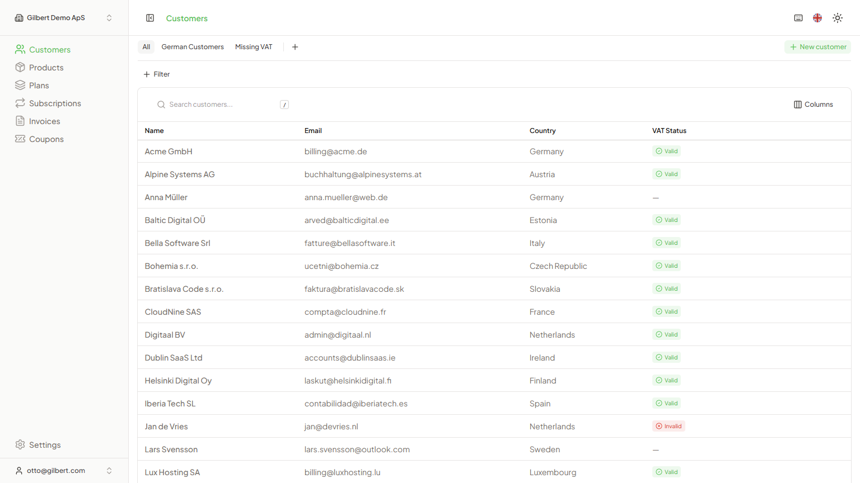Screen dimensions: 860x483
Task: Open Columns visibility dropdown
Action: coord(814,105)
